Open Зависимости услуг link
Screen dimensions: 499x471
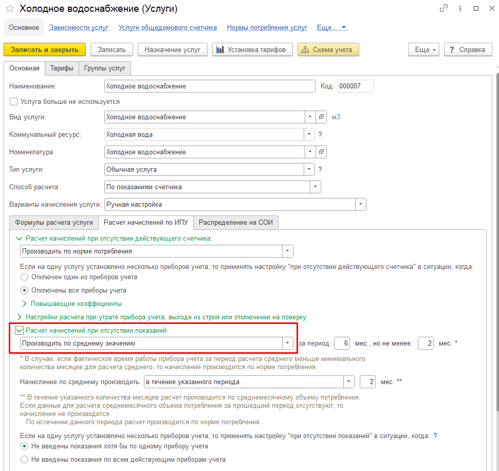[x=79, y=28]
